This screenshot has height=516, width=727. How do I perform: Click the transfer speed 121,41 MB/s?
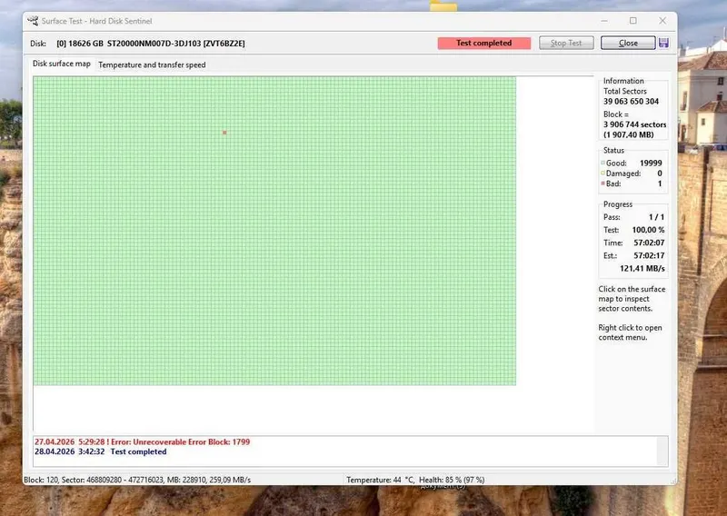(x=642, y=268)
